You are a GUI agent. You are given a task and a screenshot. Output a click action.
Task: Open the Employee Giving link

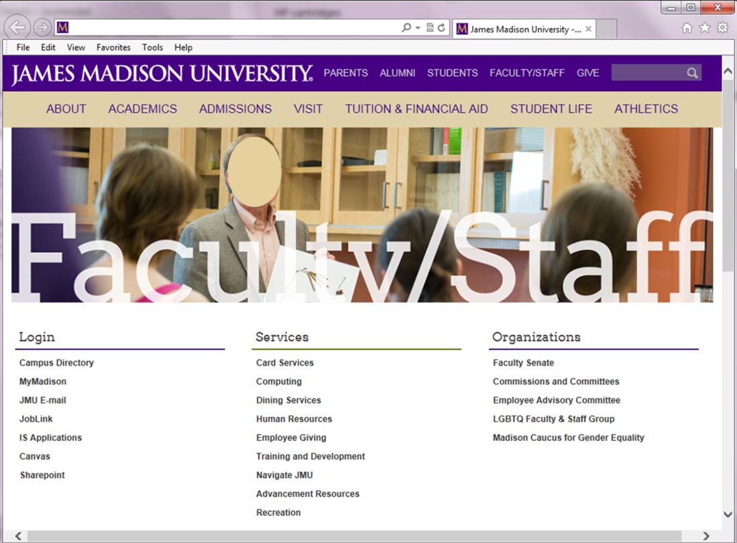291,438
